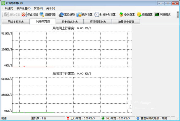This screenshot has width=180, height=121.
Task: Click the 局域网上行带宽 chart title
Action: [x=72, y=28]
